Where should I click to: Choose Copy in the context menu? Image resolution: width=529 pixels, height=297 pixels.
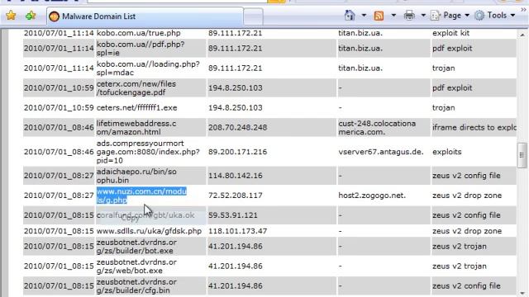tap(130, 218)
